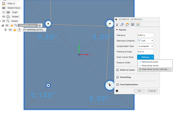Select the Units: in tree item

[11, 4]
